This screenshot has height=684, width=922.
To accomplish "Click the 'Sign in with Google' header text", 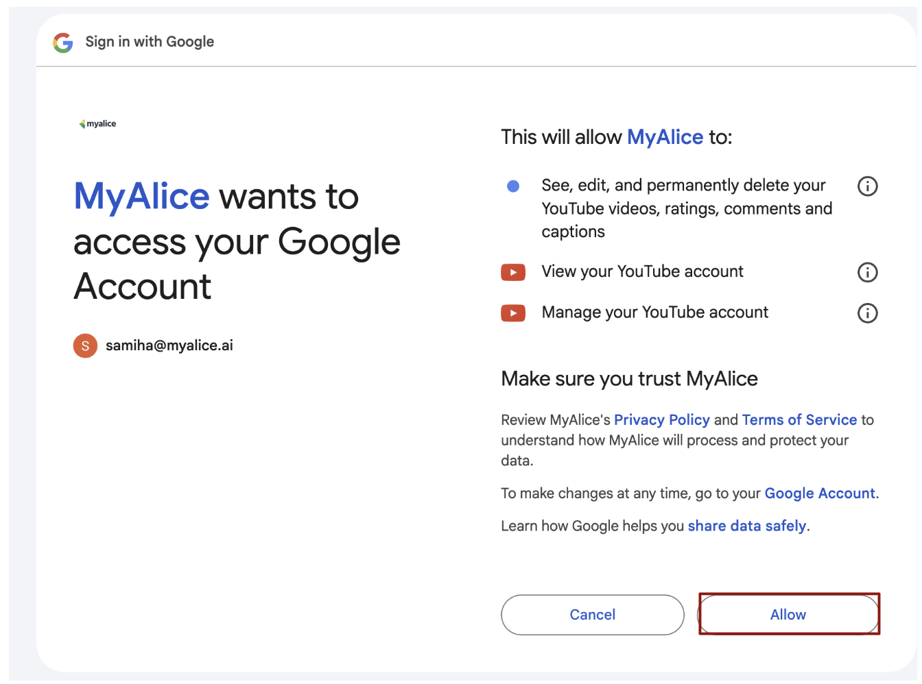I will pyautogui.click(x=150, y=42).
